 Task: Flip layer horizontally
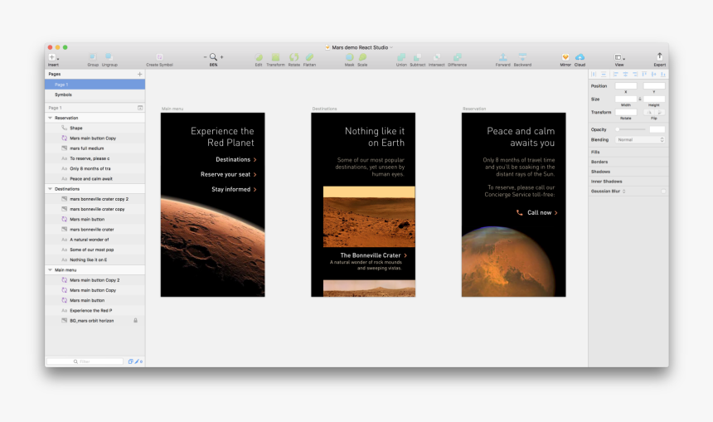(649, 112)
